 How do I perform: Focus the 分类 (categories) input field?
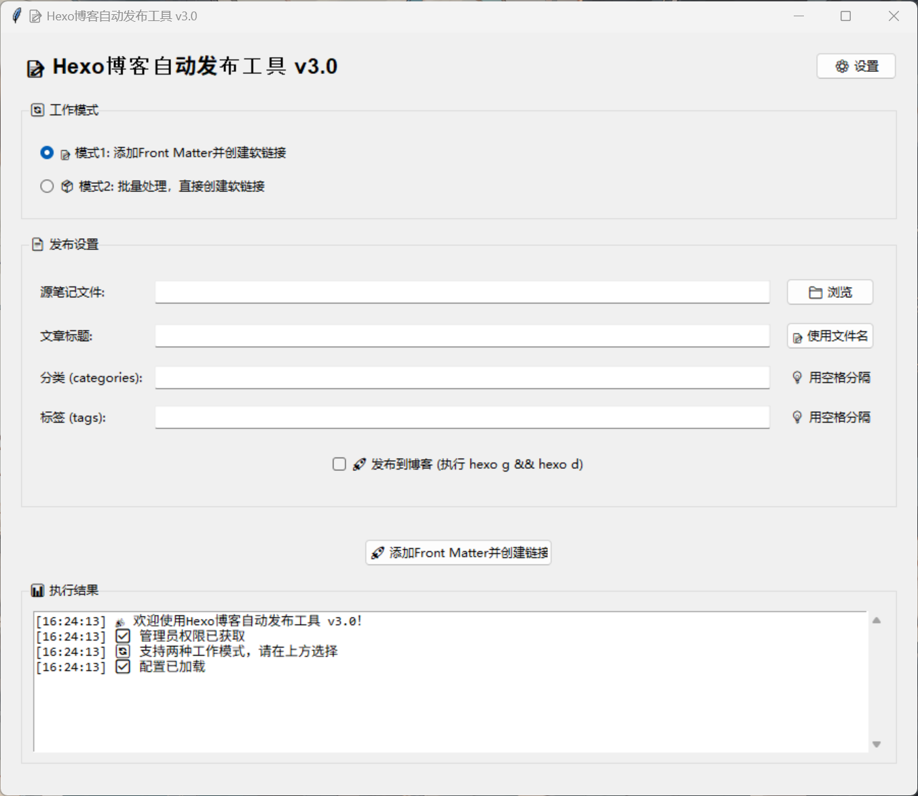pyautogui.click(x=462, y=377)
